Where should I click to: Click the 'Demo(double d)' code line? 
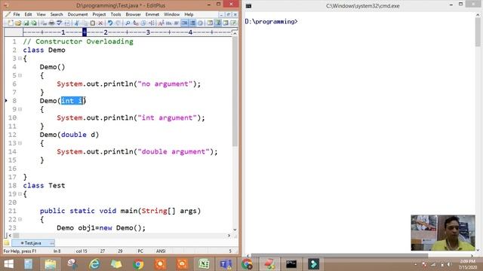(69, 135)
